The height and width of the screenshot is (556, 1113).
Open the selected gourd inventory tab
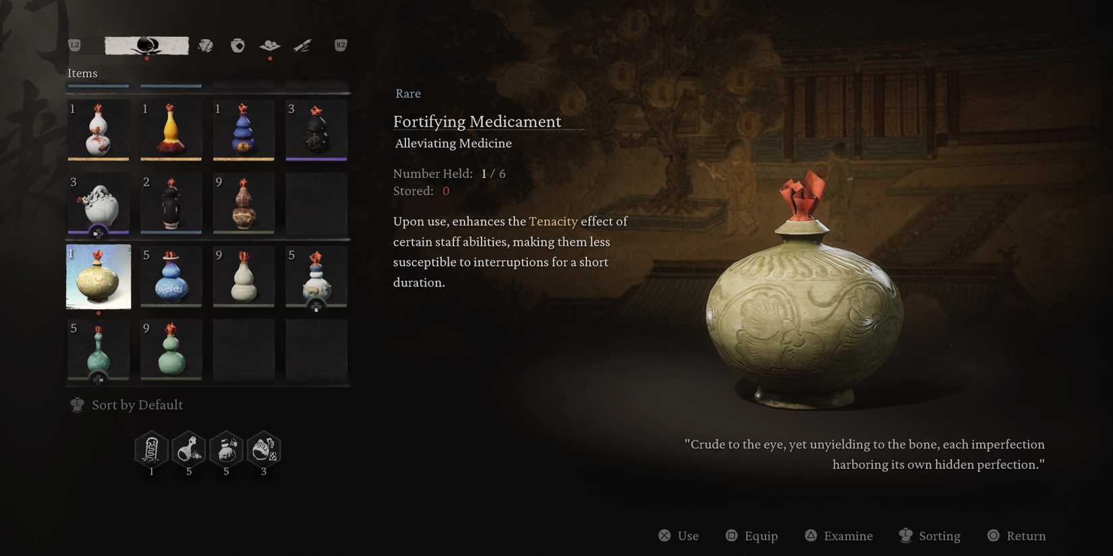click(x=146, y=45)
